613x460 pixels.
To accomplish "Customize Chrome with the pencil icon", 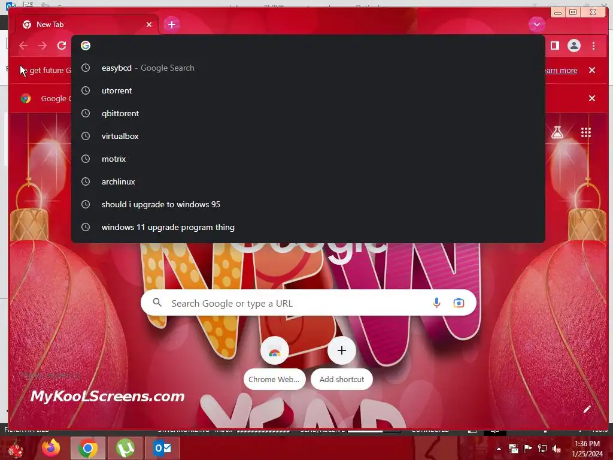I will 587,410.
